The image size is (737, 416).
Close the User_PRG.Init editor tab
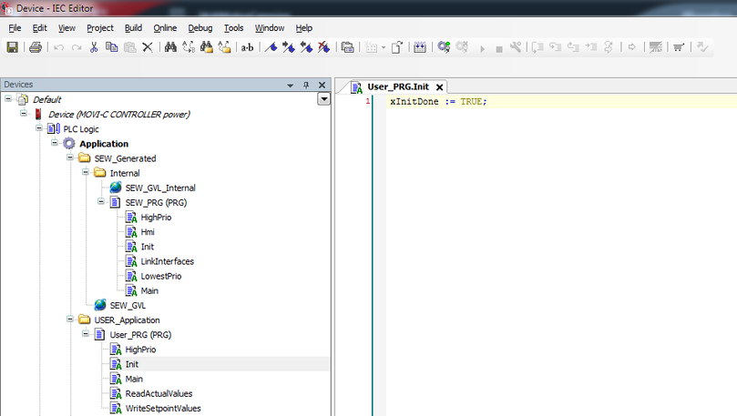(439, 87)
